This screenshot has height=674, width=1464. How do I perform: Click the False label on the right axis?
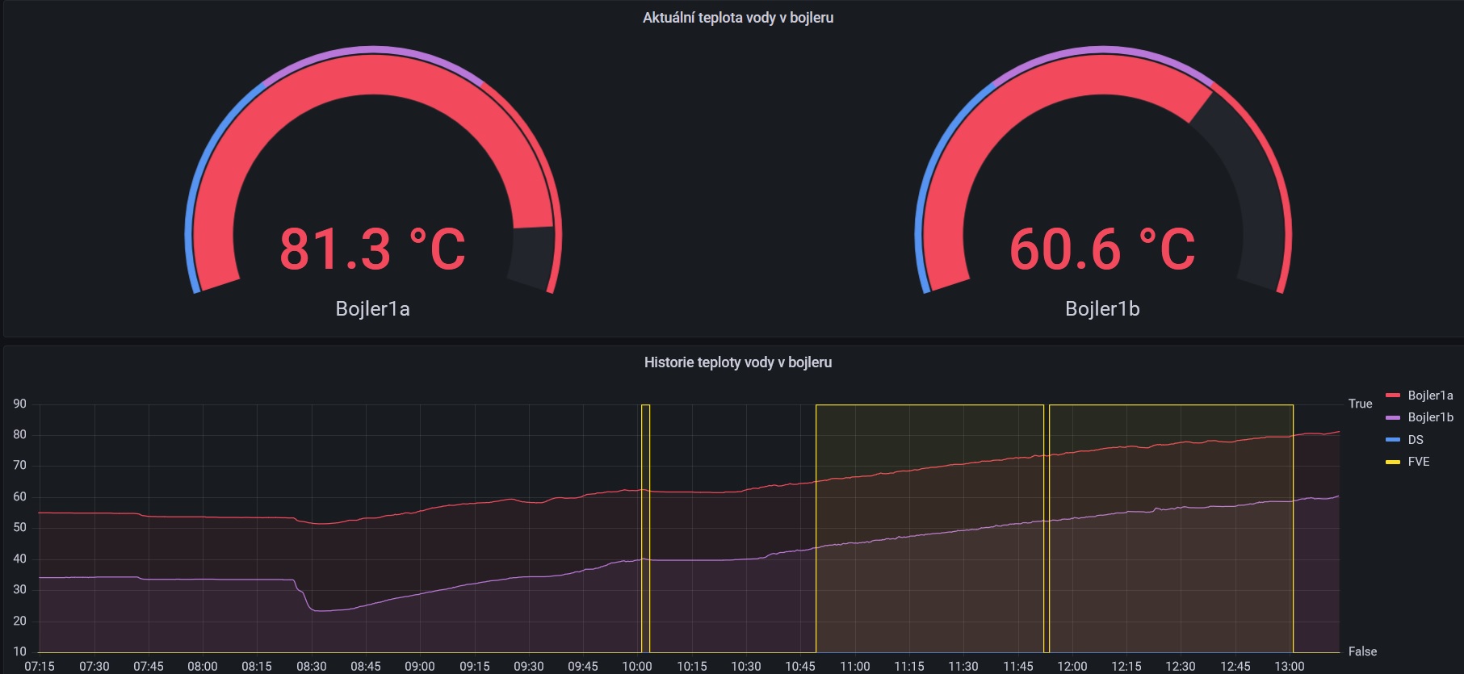[x=1363, y=651]
